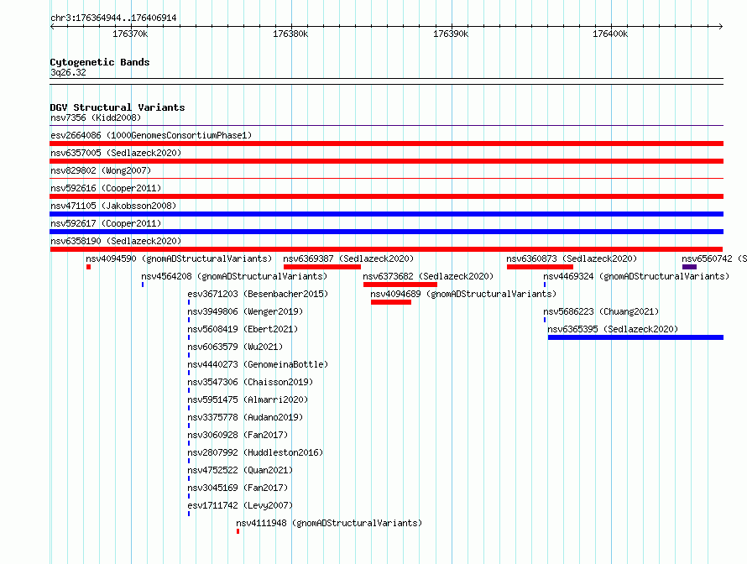Select the red bar under nsv6358190
This screenshot has height=564, width=747.
point(386,249)
